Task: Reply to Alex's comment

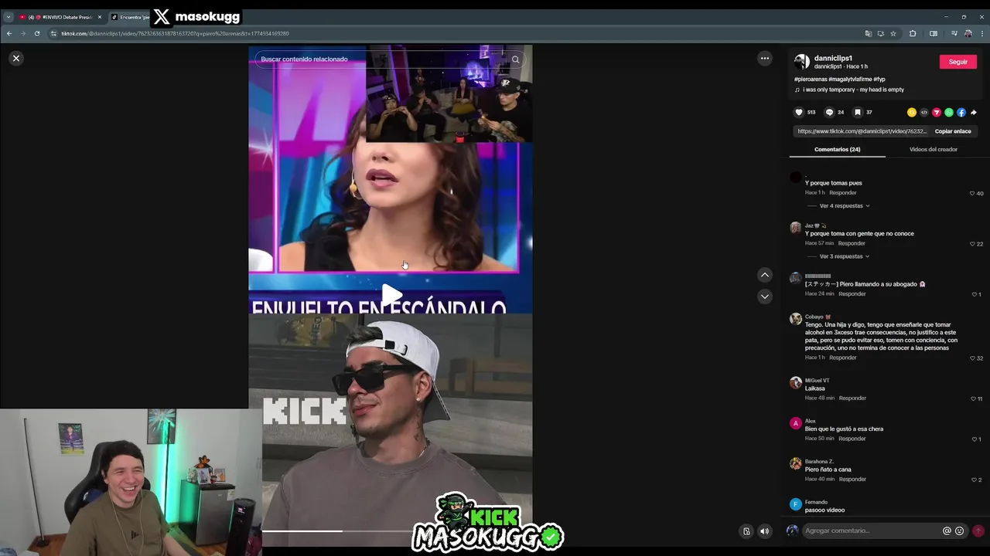Action: [x=852, y=439]
